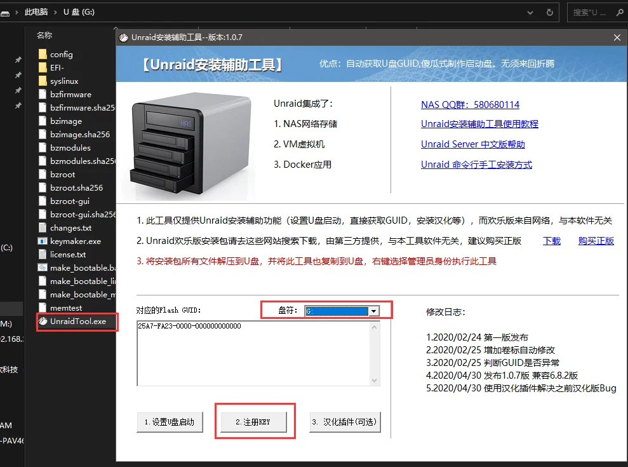The height and width of the screenshot is (467, 628).
Task: Click the U 盘 (G:) breadcrumb
Action: (x=79, y=12)
